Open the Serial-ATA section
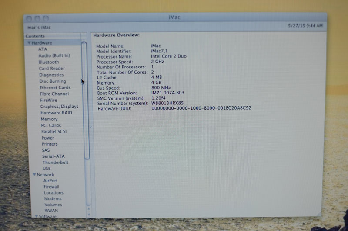Image resolution: width=348 pixels, height=231 pixels. [x=53, y=156]
